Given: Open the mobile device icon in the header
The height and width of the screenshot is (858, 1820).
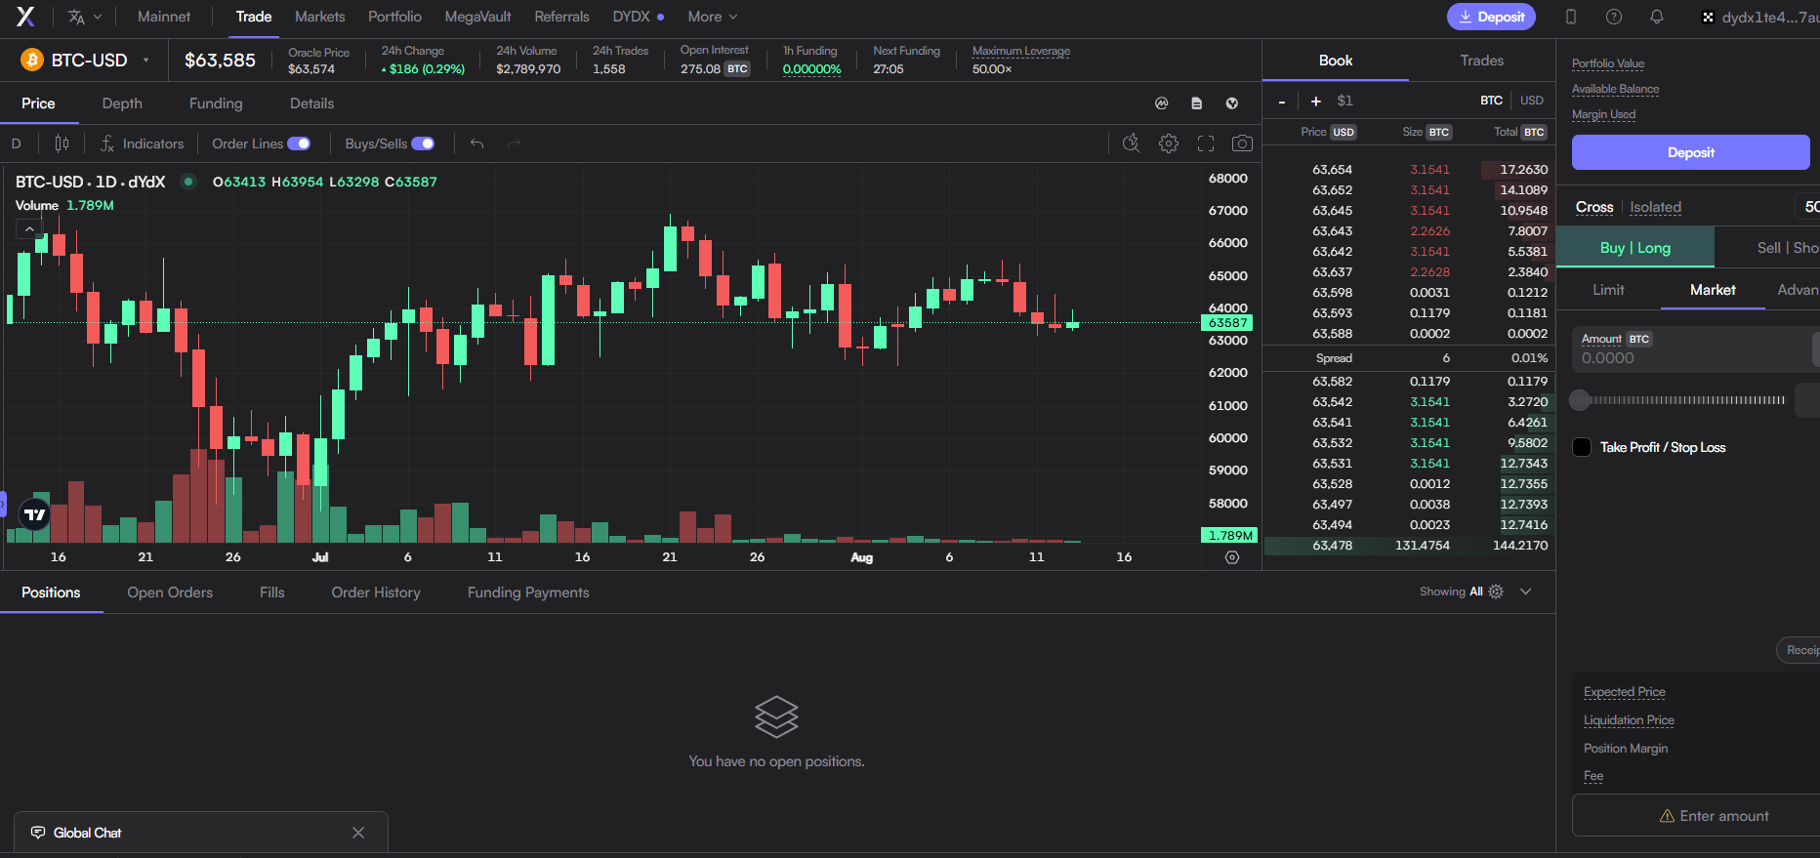Looking at the screenshot, I should 1571,17.
